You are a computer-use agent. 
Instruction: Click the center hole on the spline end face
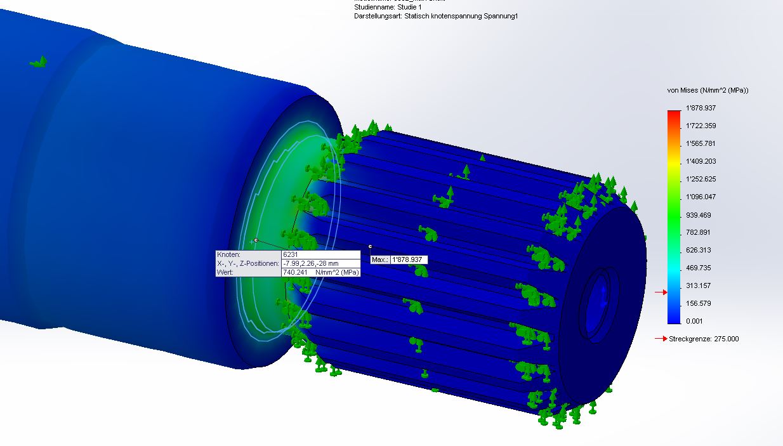[x=599, y=302]
